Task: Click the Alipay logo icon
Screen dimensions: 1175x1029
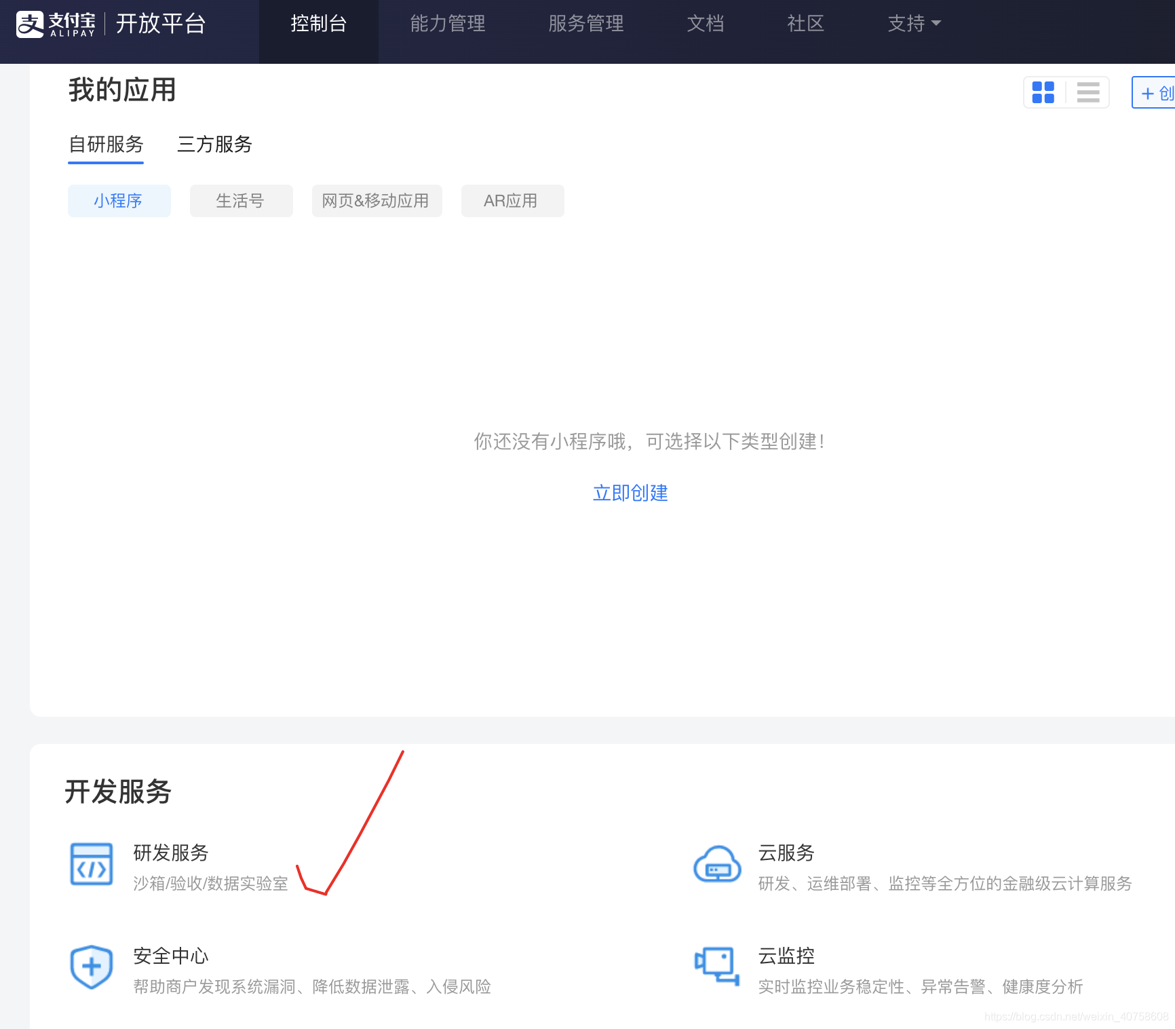Action: tap(30, 24)
